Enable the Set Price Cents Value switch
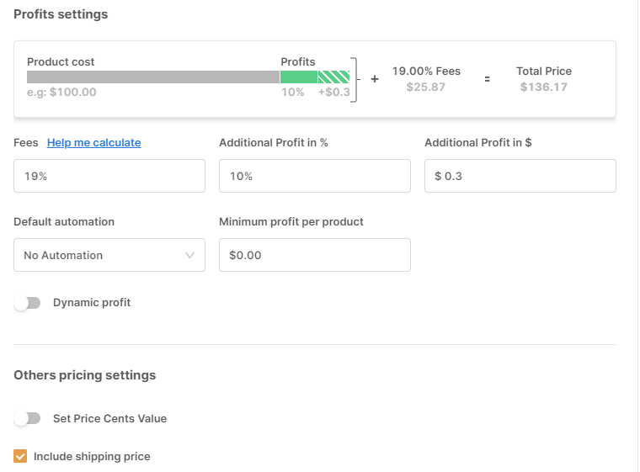Viewport: 640px width, 472px height. (x=28, y=418)
